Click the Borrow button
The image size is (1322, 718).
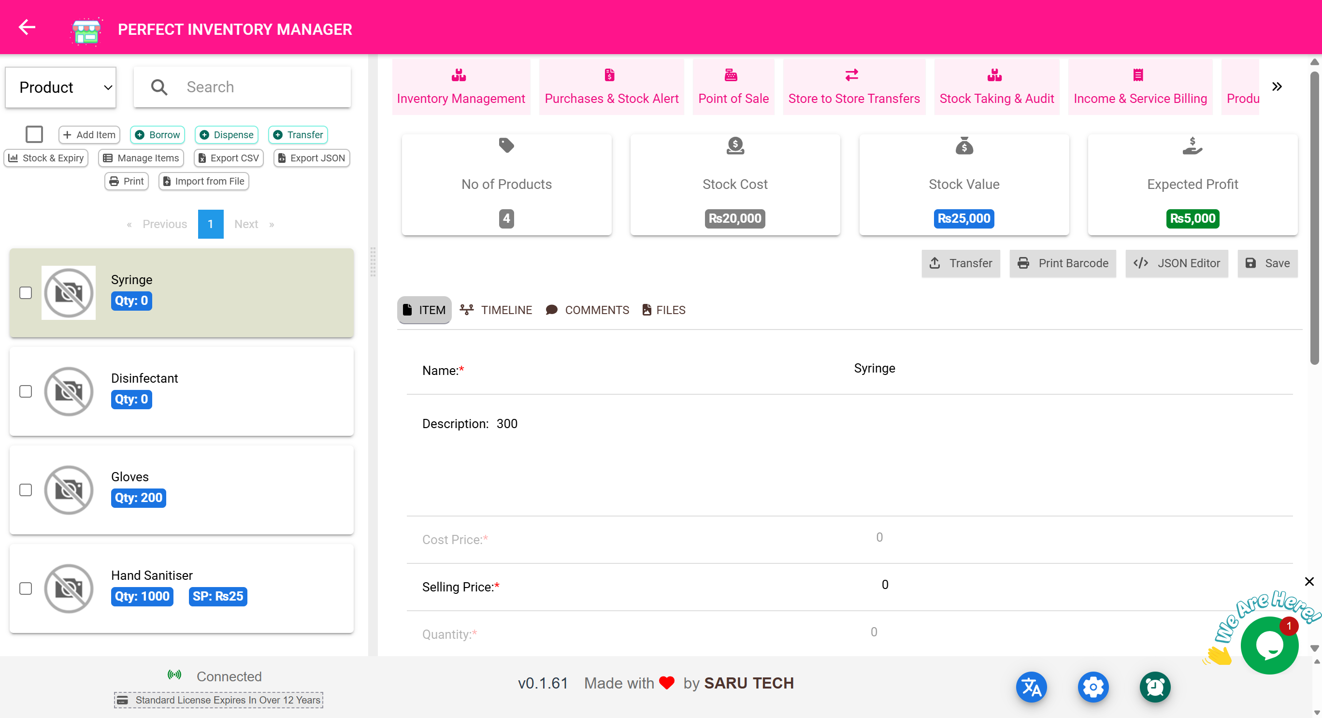click(x=158, y=134)
